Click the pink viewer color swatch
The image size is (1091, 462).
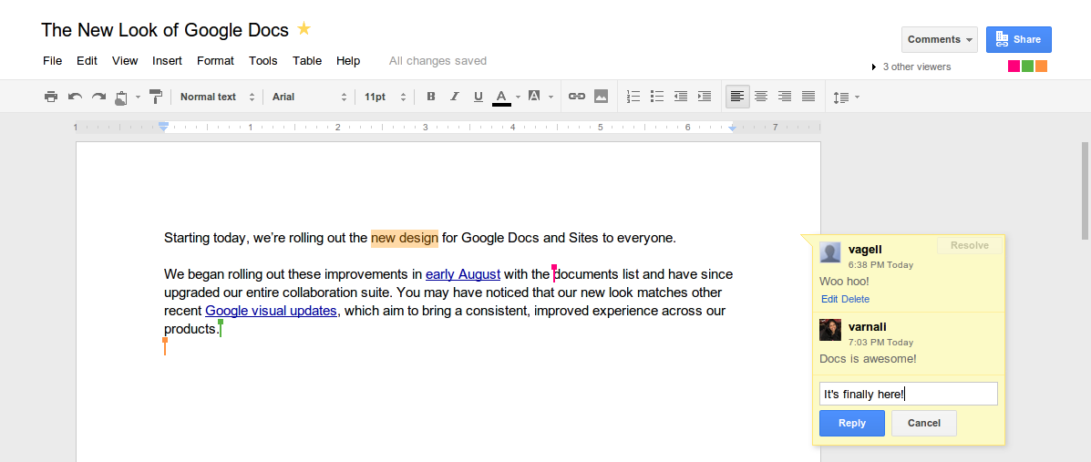tap(1014, 67)
